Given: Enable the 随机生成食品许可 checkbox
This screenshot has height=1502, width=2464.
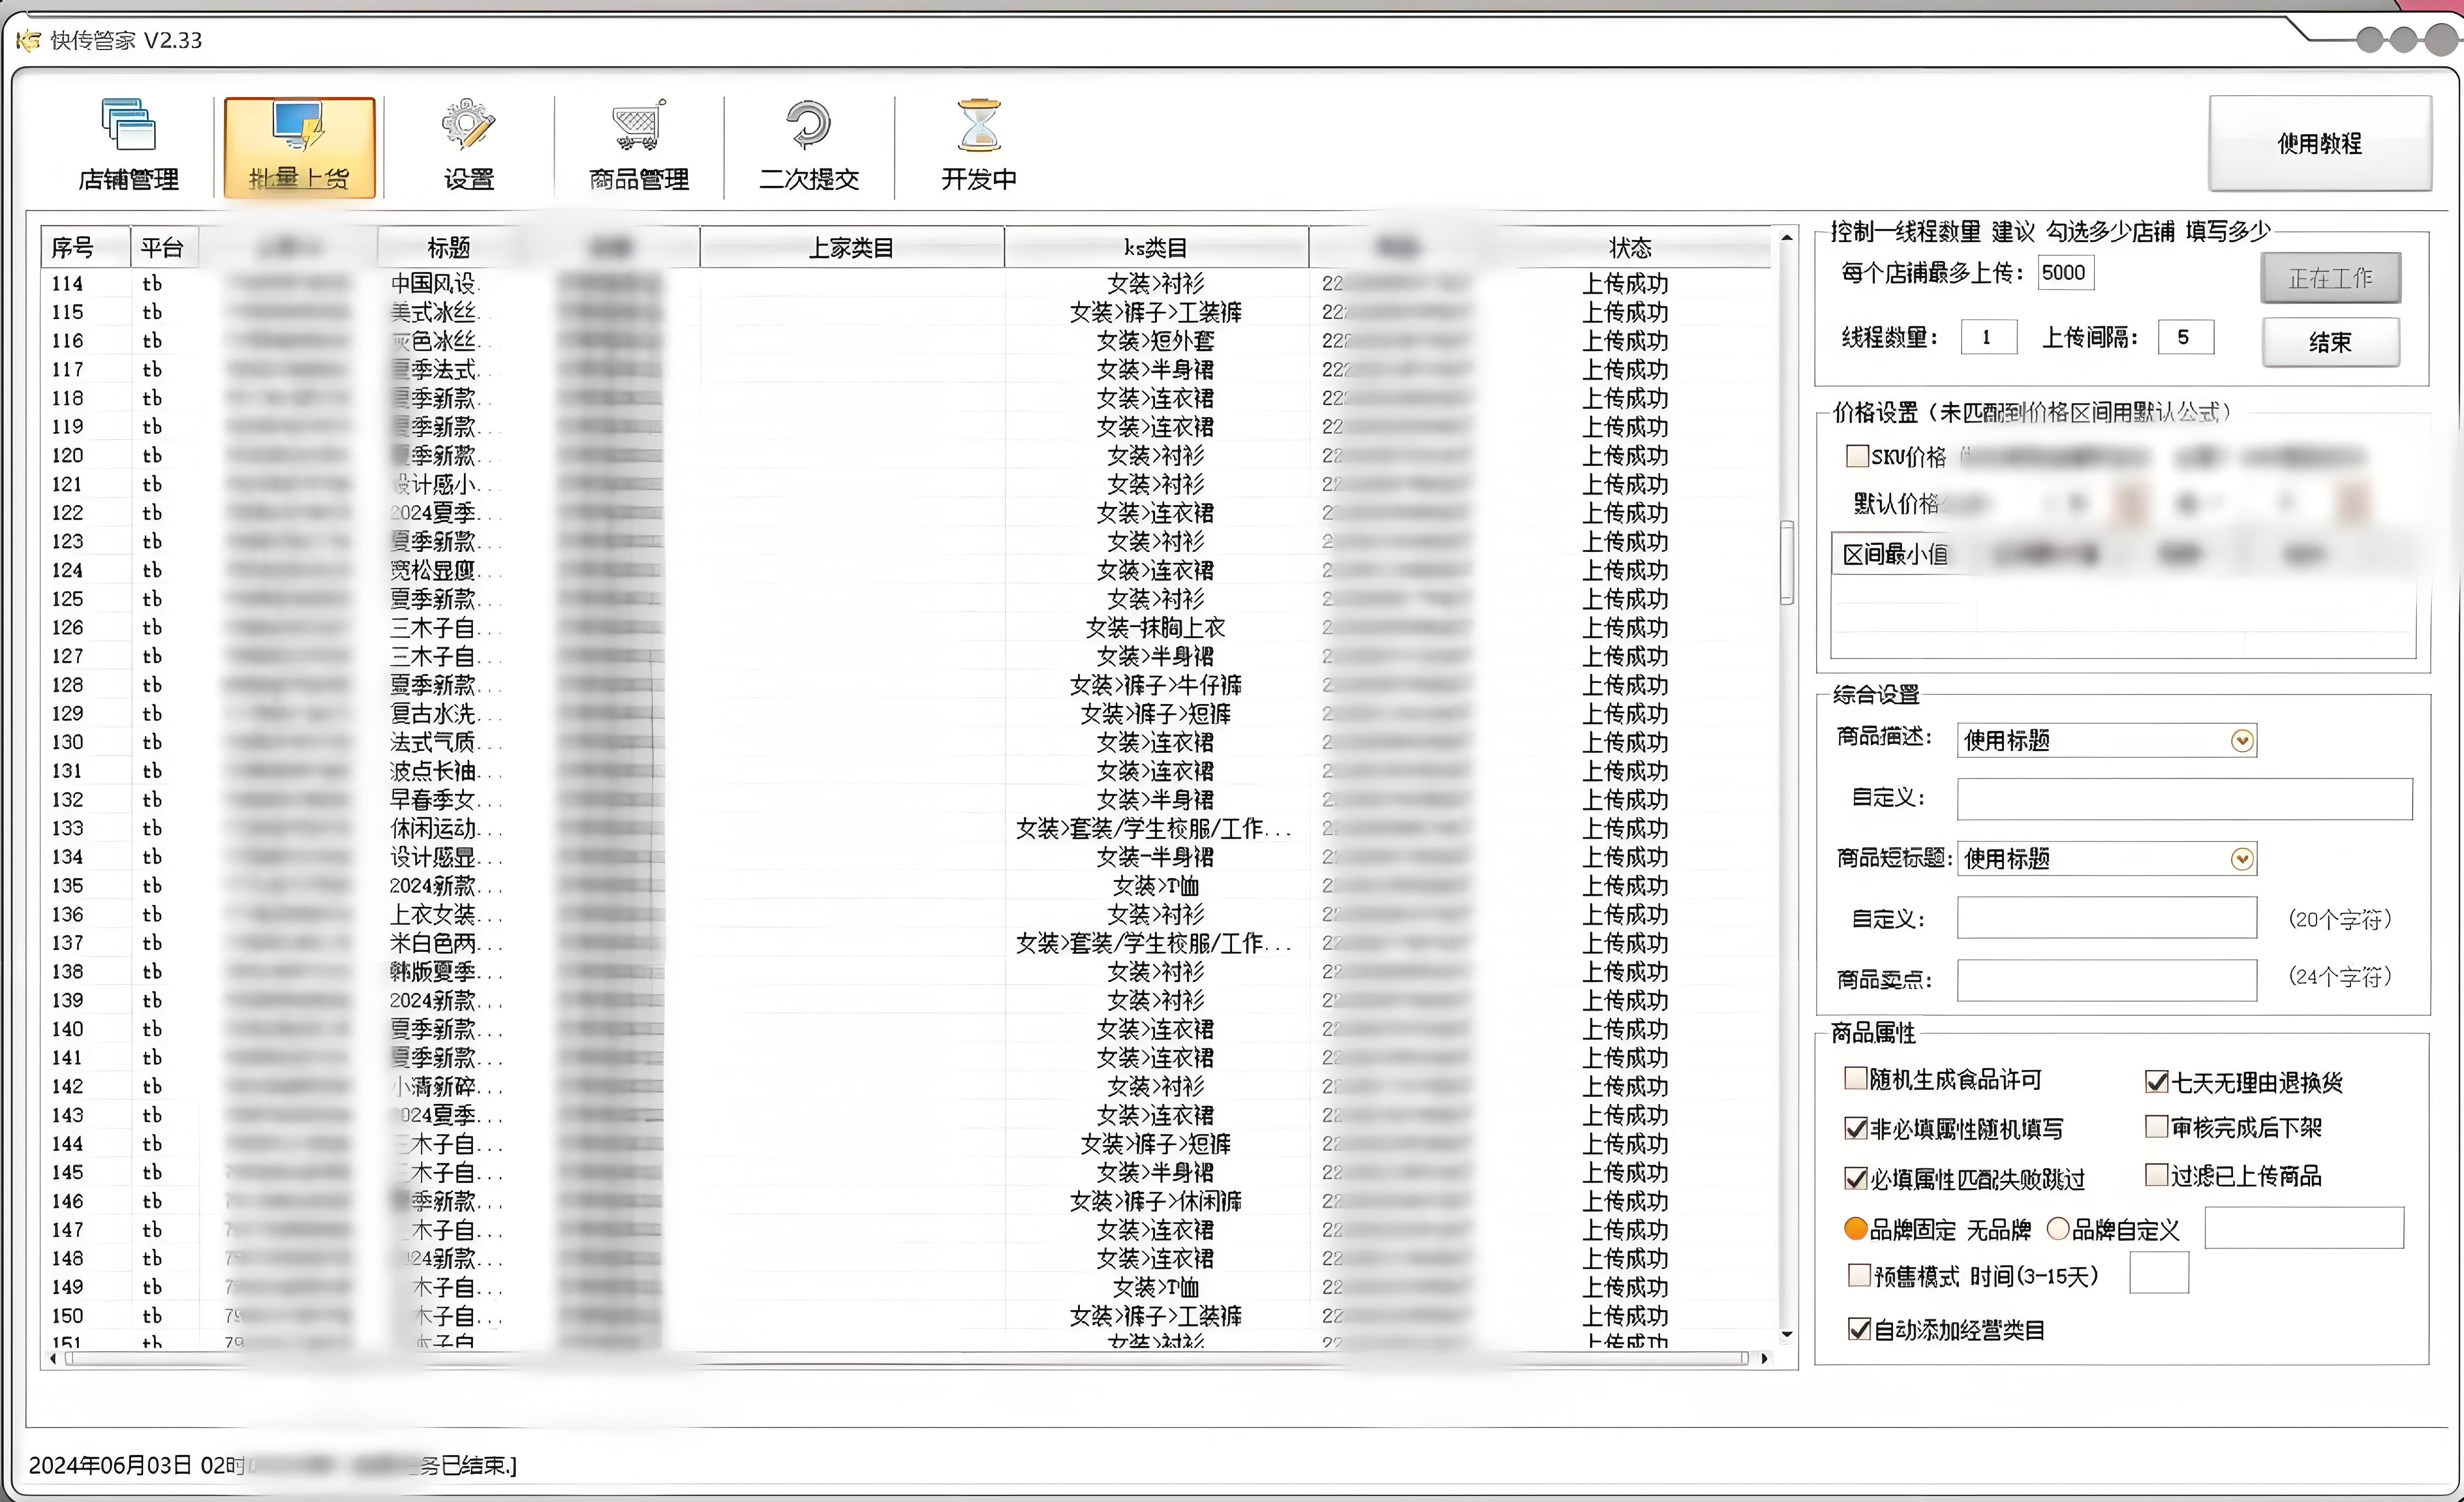Looking at the screenshot, I should 1856,1078.
